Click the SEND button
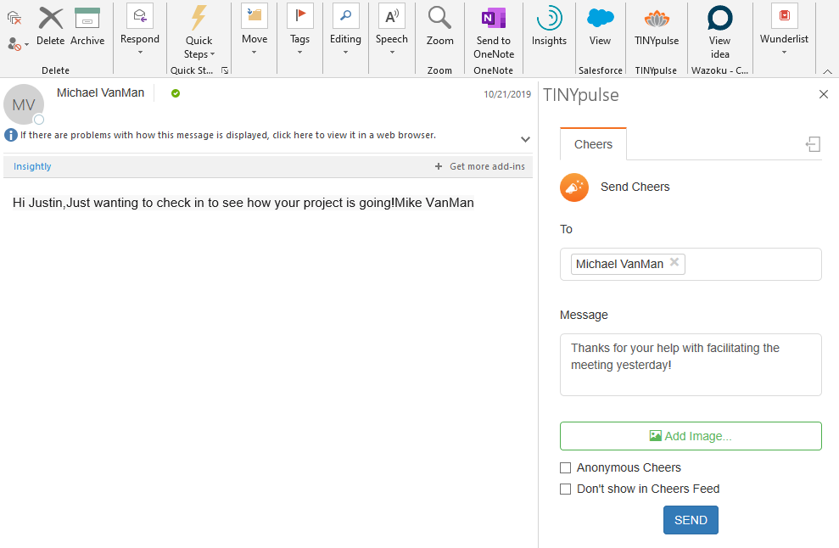839x548 pixels. click(x=691, y=520)
